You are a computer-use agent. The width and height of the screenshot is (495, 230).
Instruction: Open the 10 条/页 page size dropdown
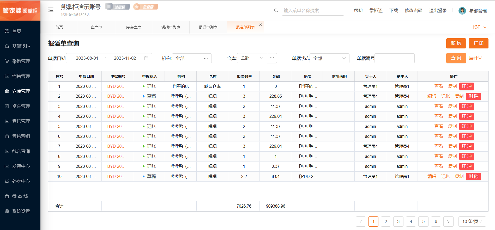coord(472,222)
